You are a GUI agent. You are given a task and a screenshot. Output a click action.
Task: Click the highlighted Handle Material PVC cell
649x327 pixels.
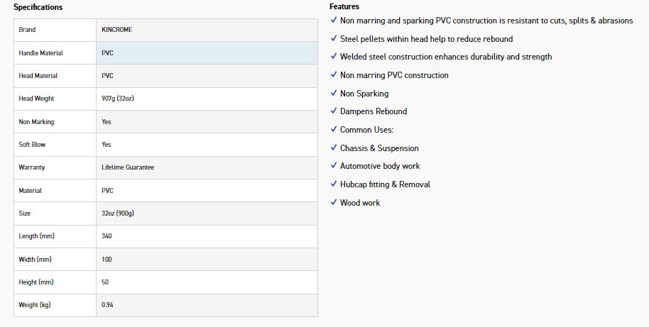click(x=207, y=53)
